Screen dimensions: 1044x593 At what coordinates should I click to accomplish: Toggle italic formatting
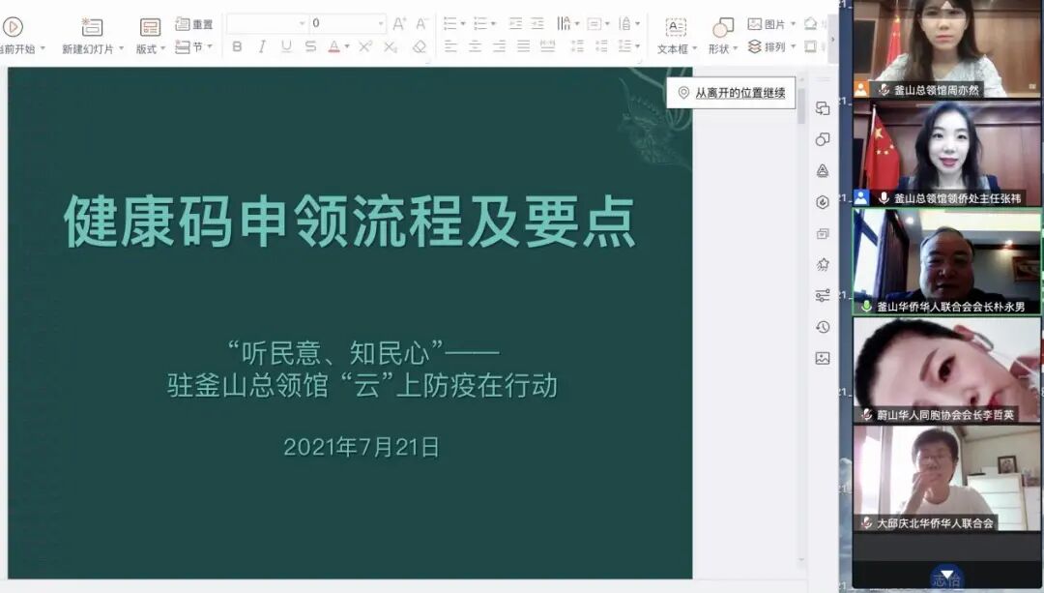[262, 46]
